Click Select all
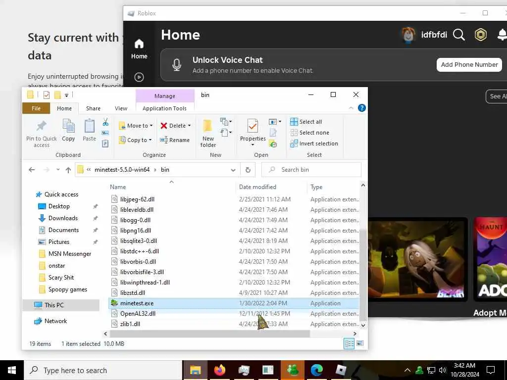The width and height of the screenshot is (507, 380). [x=306, y=122]
